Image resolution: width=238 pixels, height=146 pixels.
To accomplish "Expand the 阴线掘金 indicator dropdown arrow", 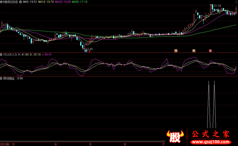I will 1,78.
